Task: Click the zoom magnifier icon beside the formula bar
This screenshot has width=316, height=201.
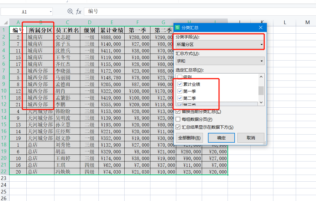Action: (70, 11)
